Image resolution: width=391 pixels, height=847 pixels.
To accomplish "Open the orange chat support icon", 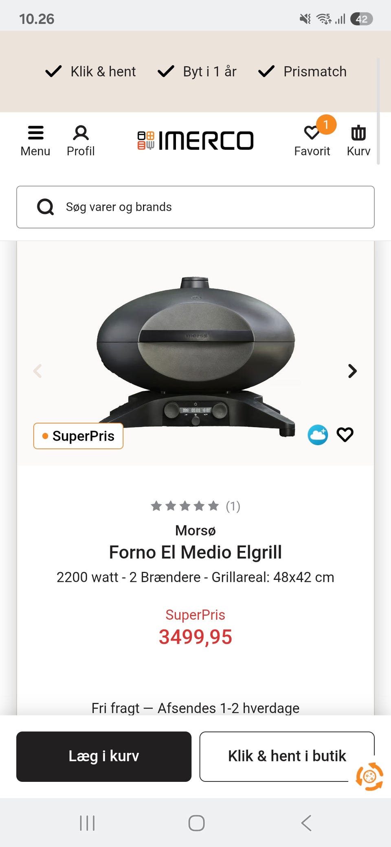I will pyautogui.click(x=369, y=777).
